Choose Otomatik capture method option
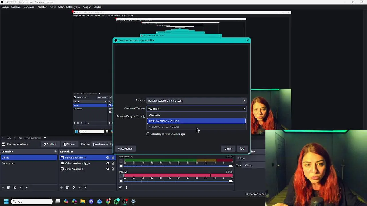This screenshot has height=206, width=367. [196, 115]
